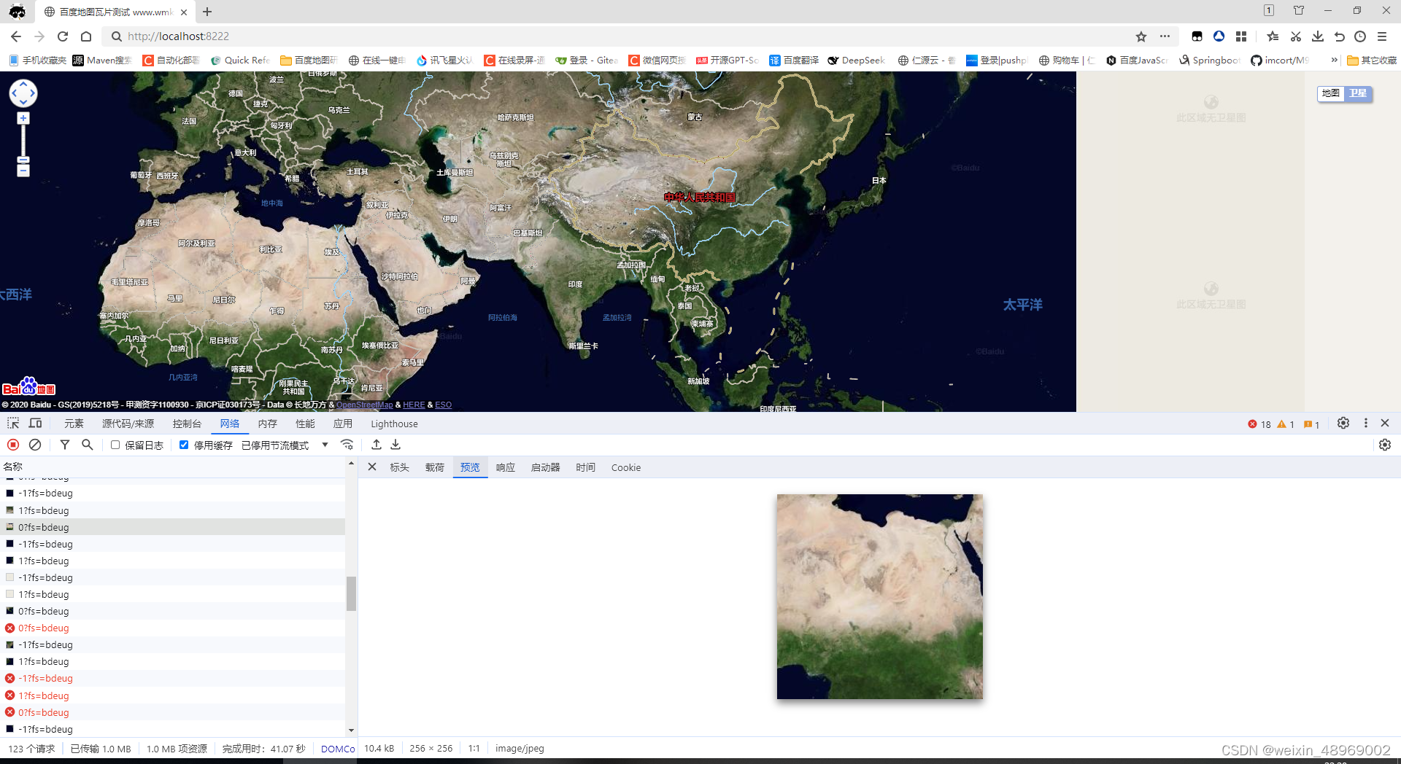Zoom in with the map plus control

[23, 117]
